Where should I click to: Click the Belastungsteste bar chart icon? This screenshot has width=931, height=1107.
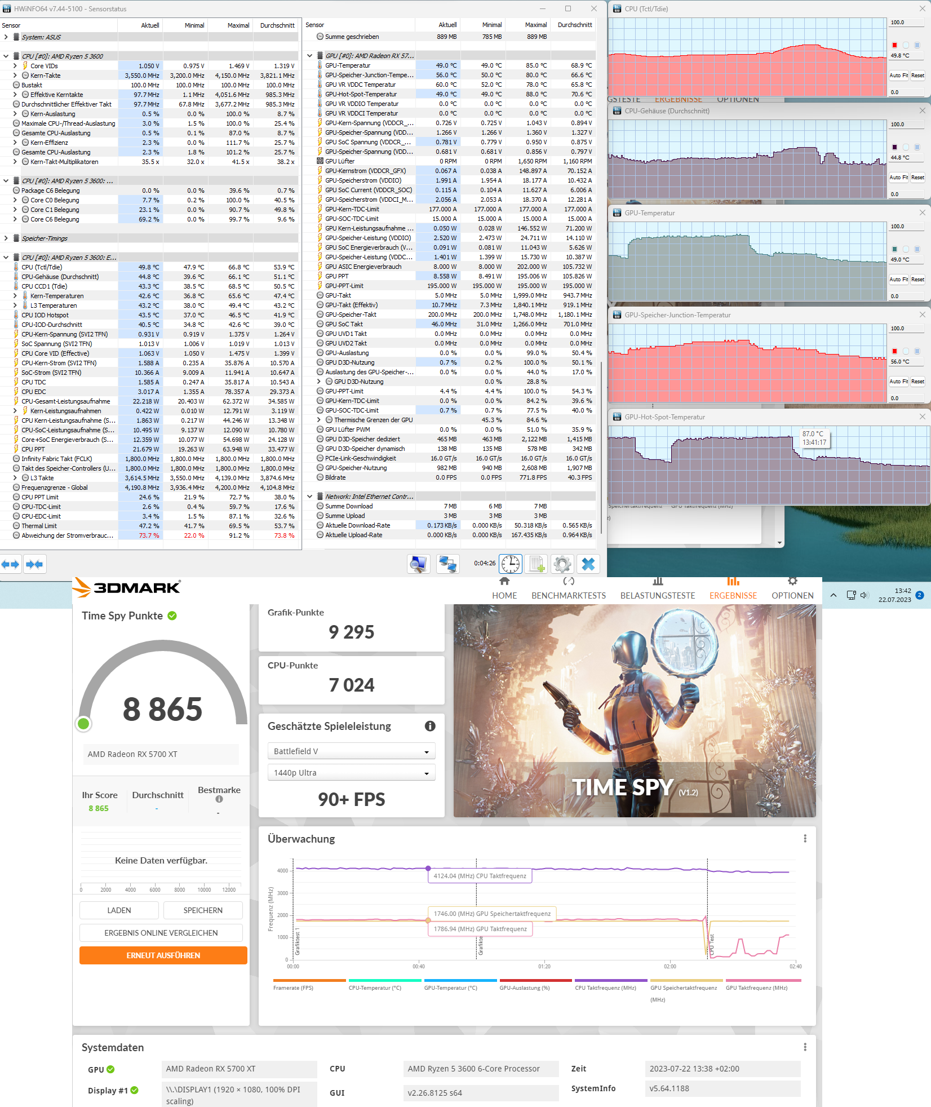[x=658, y=581]
